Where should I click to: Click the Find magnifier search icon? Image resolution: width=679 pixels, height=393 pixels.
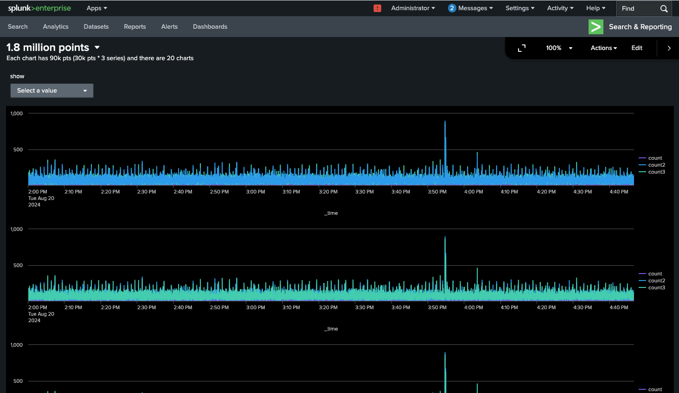(x=664, y=9)
